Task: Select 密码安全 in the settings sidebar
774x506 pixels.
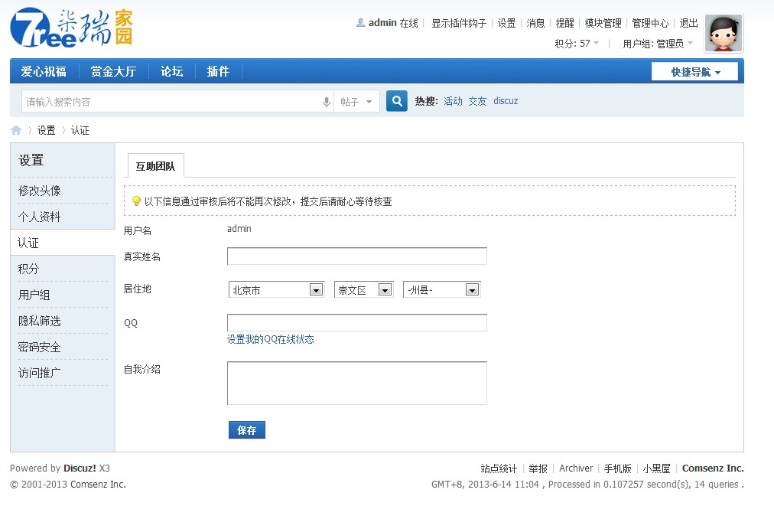Action: point(39,348)
